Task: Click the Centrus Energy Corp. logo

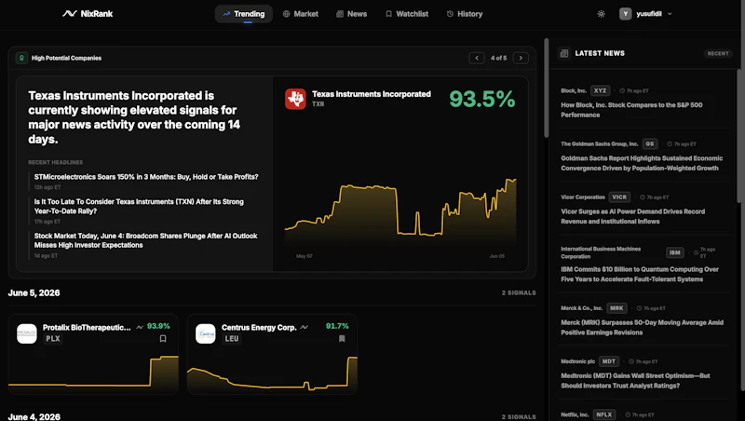Action: pos(206,333)
